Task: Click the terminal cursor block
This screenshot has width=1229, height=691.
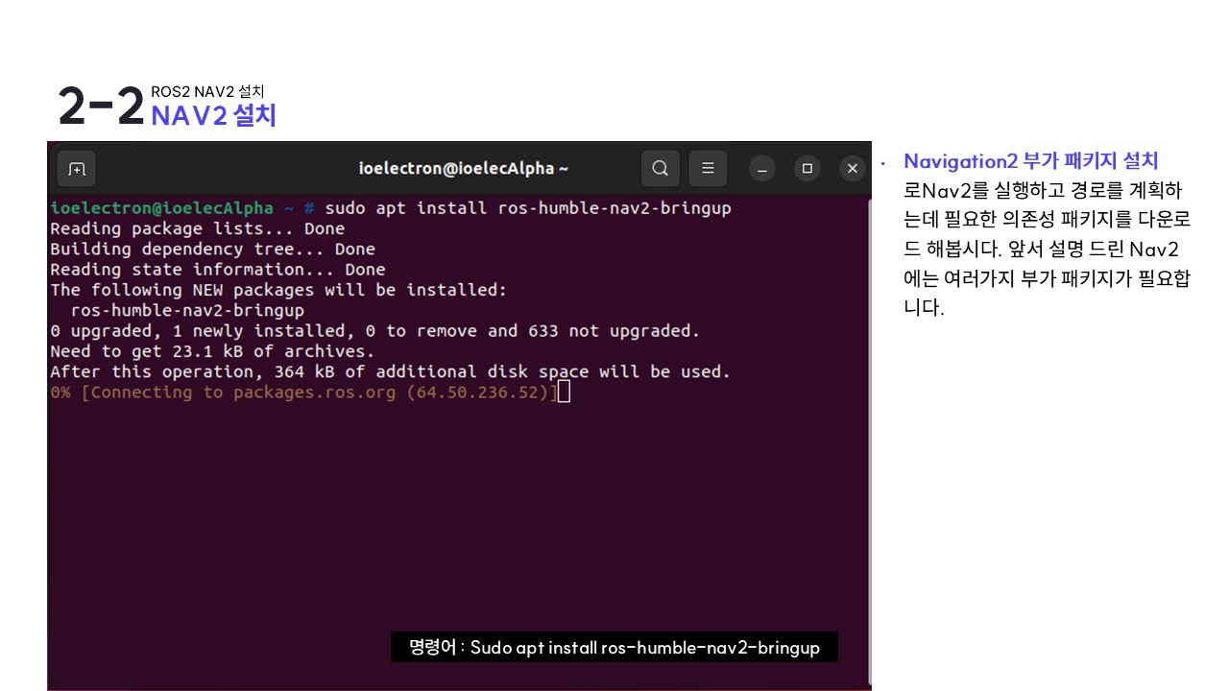Action: (564, 392)
